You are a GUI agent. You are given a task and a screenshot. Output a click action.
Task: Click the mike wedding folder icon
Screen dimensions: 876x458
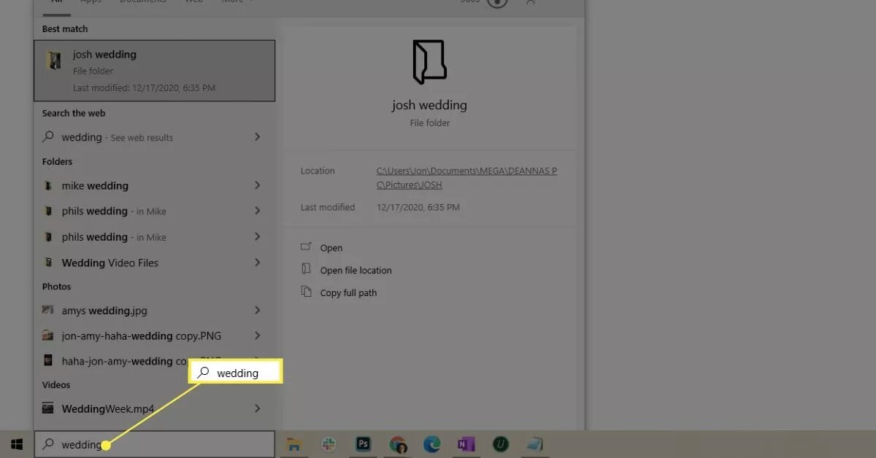coord(48,186)
